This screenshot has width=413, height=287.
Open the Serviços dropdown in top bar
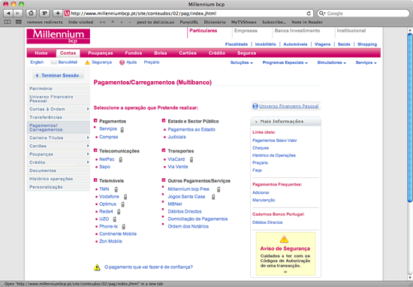366,62
